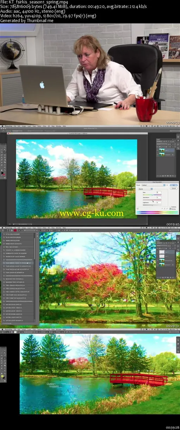Image resolution: width=180 pixels, height=430 pixels.
Task: Click the yellow foreground color swatch in 39:28 toolbar
Action: coord(2,376)
